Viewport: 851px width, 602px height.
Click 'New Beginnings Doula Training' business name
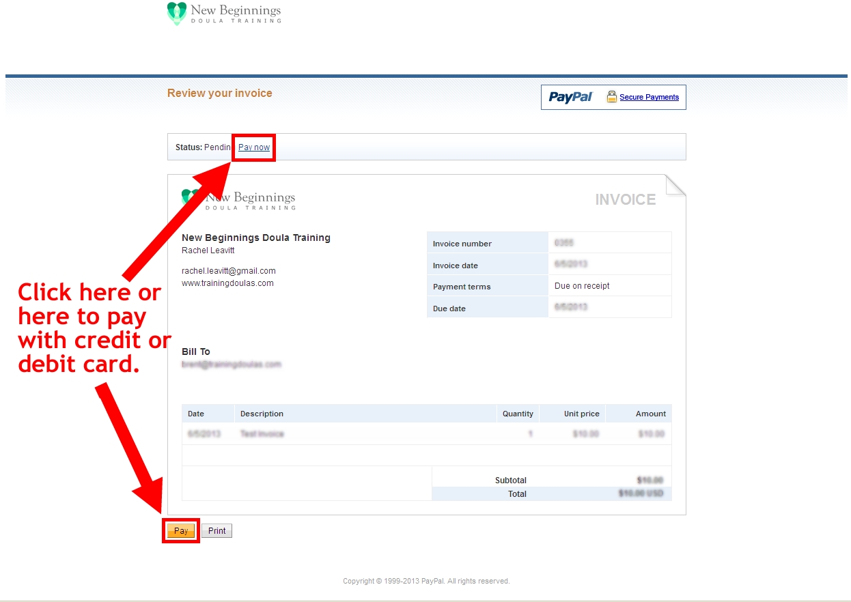tap(256, 238)
